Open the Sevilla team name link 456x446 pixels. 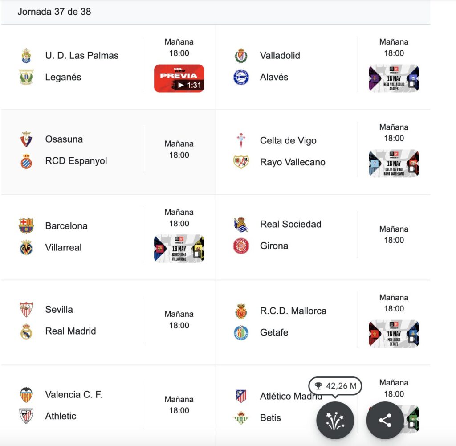(x=59, y=310)
